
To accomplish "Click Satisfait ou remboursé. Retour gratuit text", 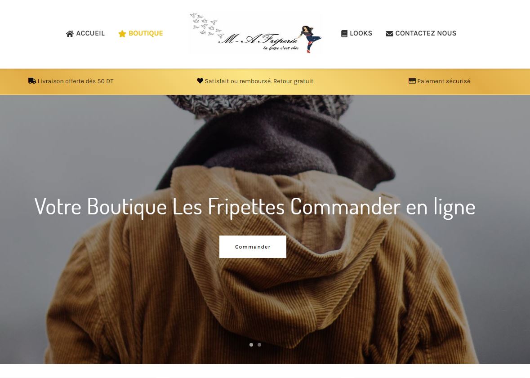I will point(259,81).
